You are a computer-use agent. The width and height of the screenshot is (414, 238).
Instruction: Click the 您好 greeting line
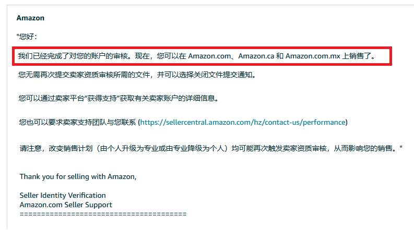click(x=27, y=37)
